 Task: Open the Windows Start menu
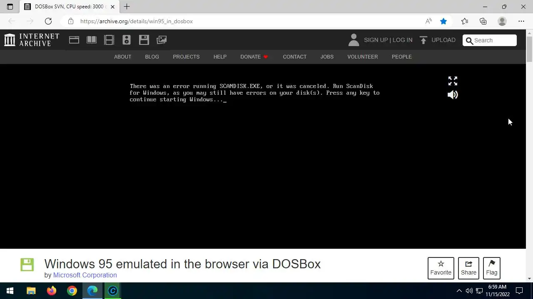click(x=10, y=291)
